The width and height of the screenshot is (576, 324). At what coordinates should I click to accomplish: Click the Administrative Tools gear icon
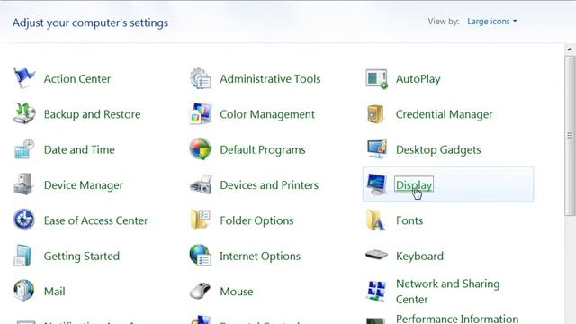pos(201,78)
